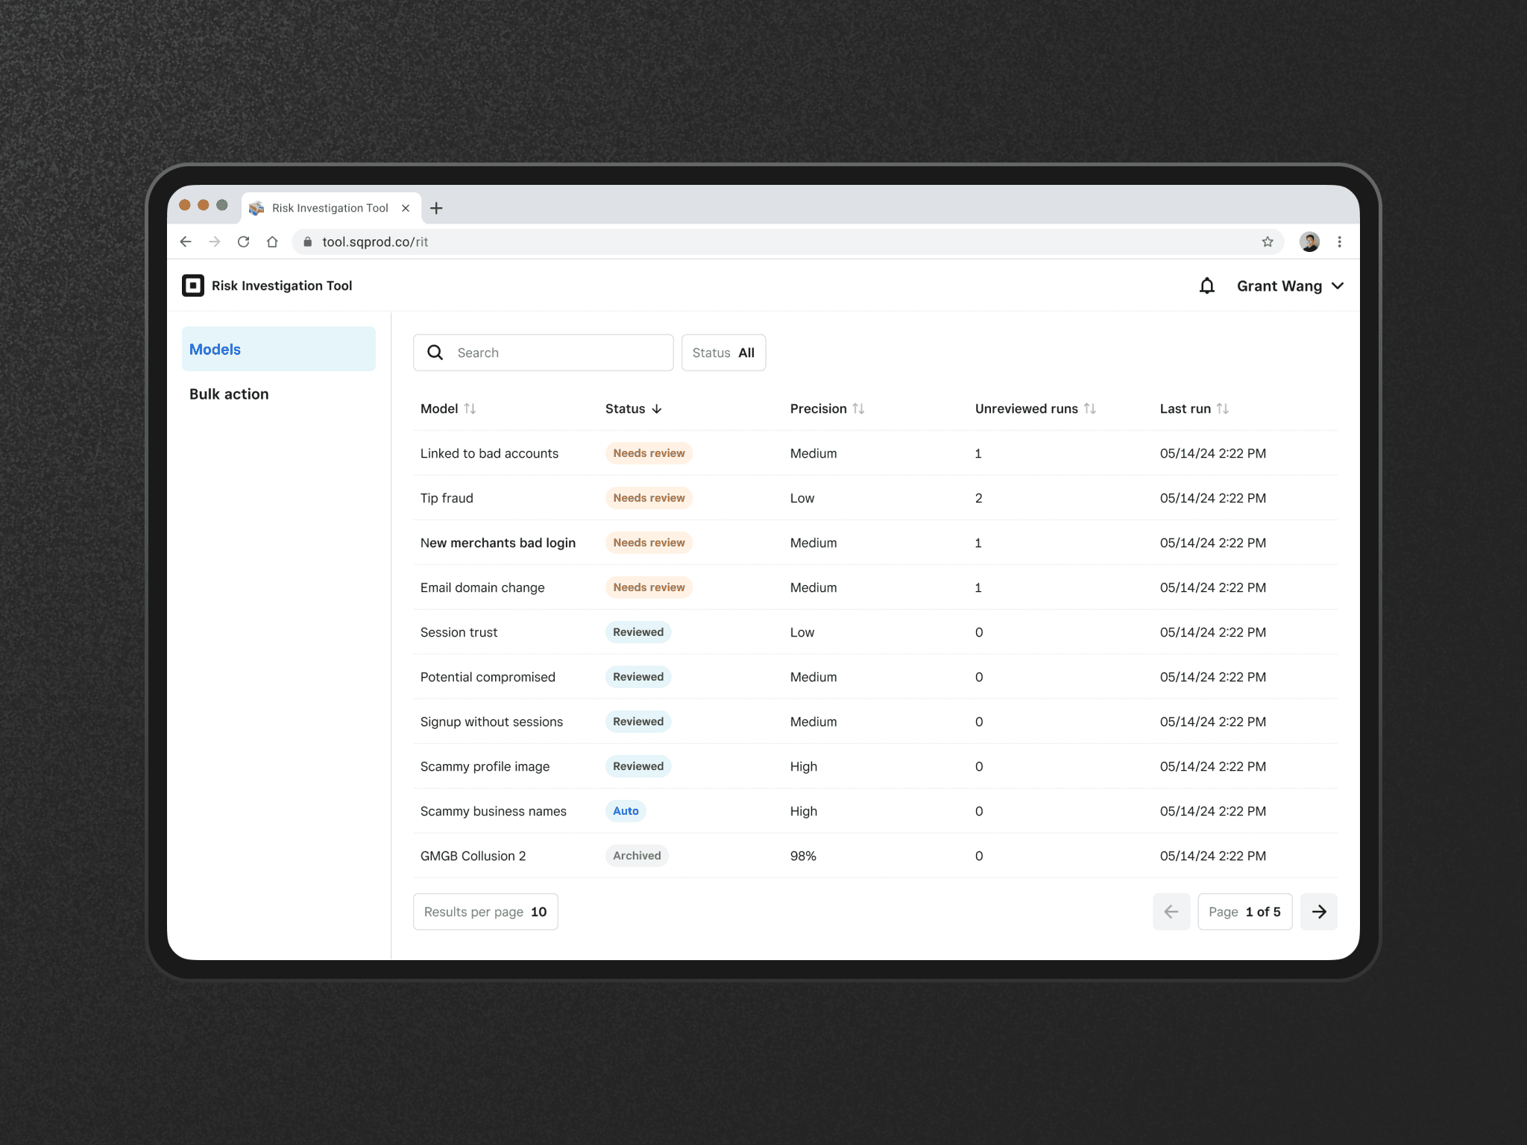This screenshot has width=1527, height=1145.
Task: Click the browser home icon
Action: (272, 242)
